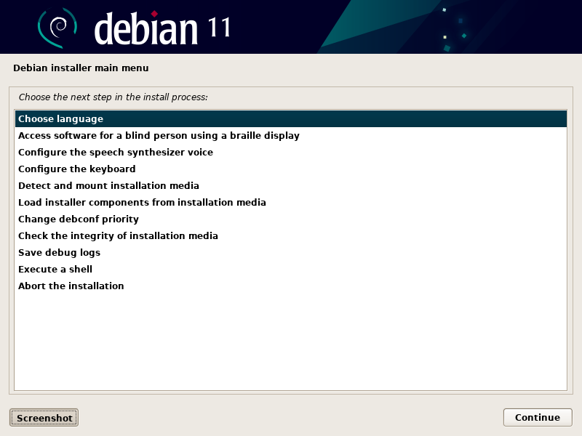Screen dimensions: 582x436
Task: Click the Continue button
Action: pyautogui.click(x=538, y=417)
